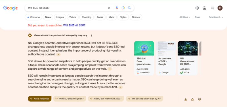The image size is (227, 107).
Task: Select 'Will SEO exist in 5 years?' chip
Action: [x=70, y=99]
